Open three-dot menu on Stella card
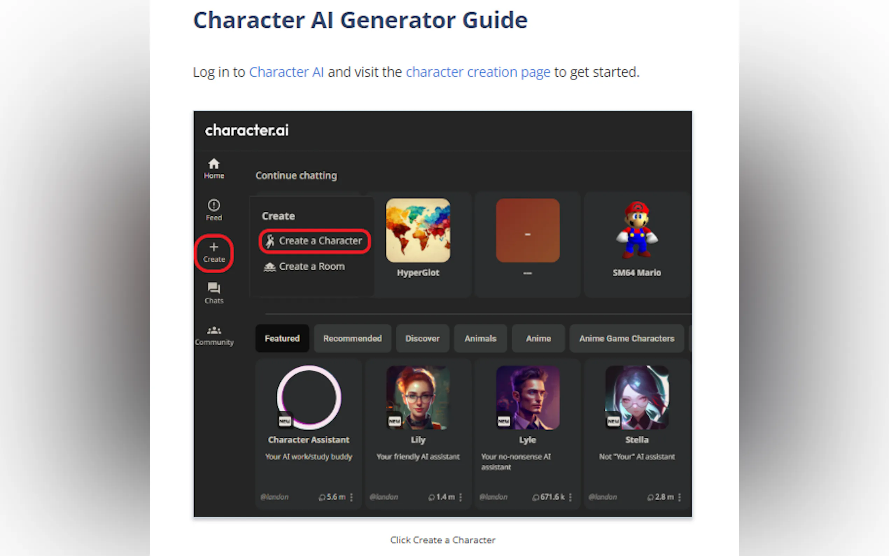The width and height of the screenshot is (889, 556). [679, 497]
